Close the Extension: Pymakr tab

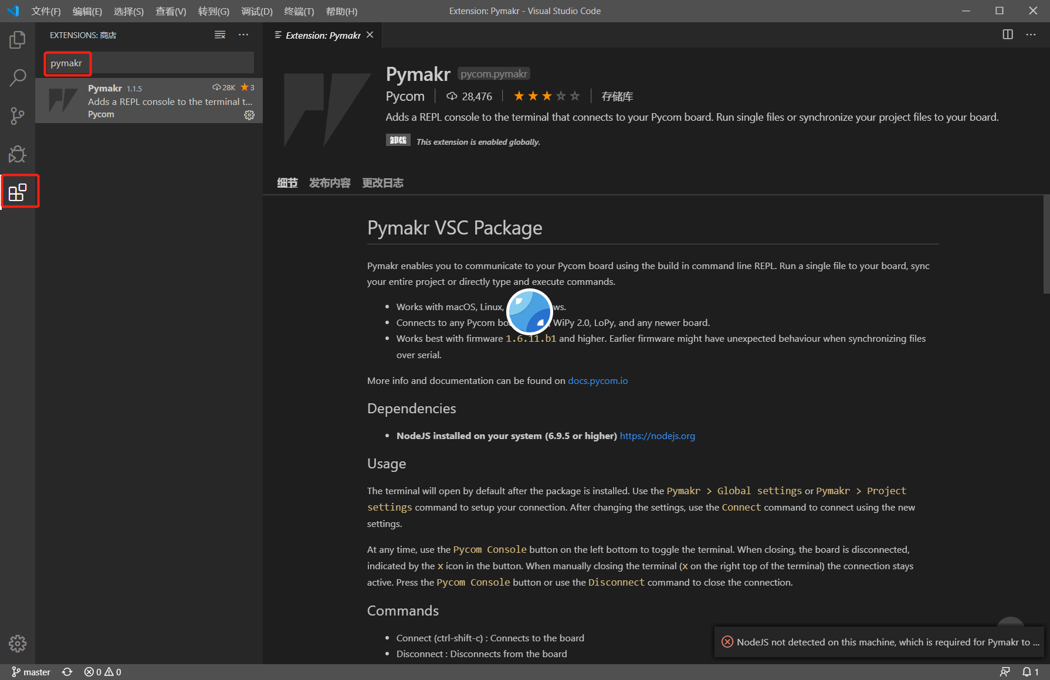[370, 35]
